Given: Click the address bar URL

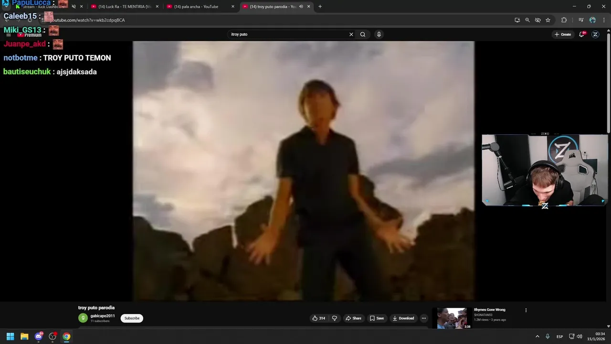Looking at the screenshot, I should 88,20.
